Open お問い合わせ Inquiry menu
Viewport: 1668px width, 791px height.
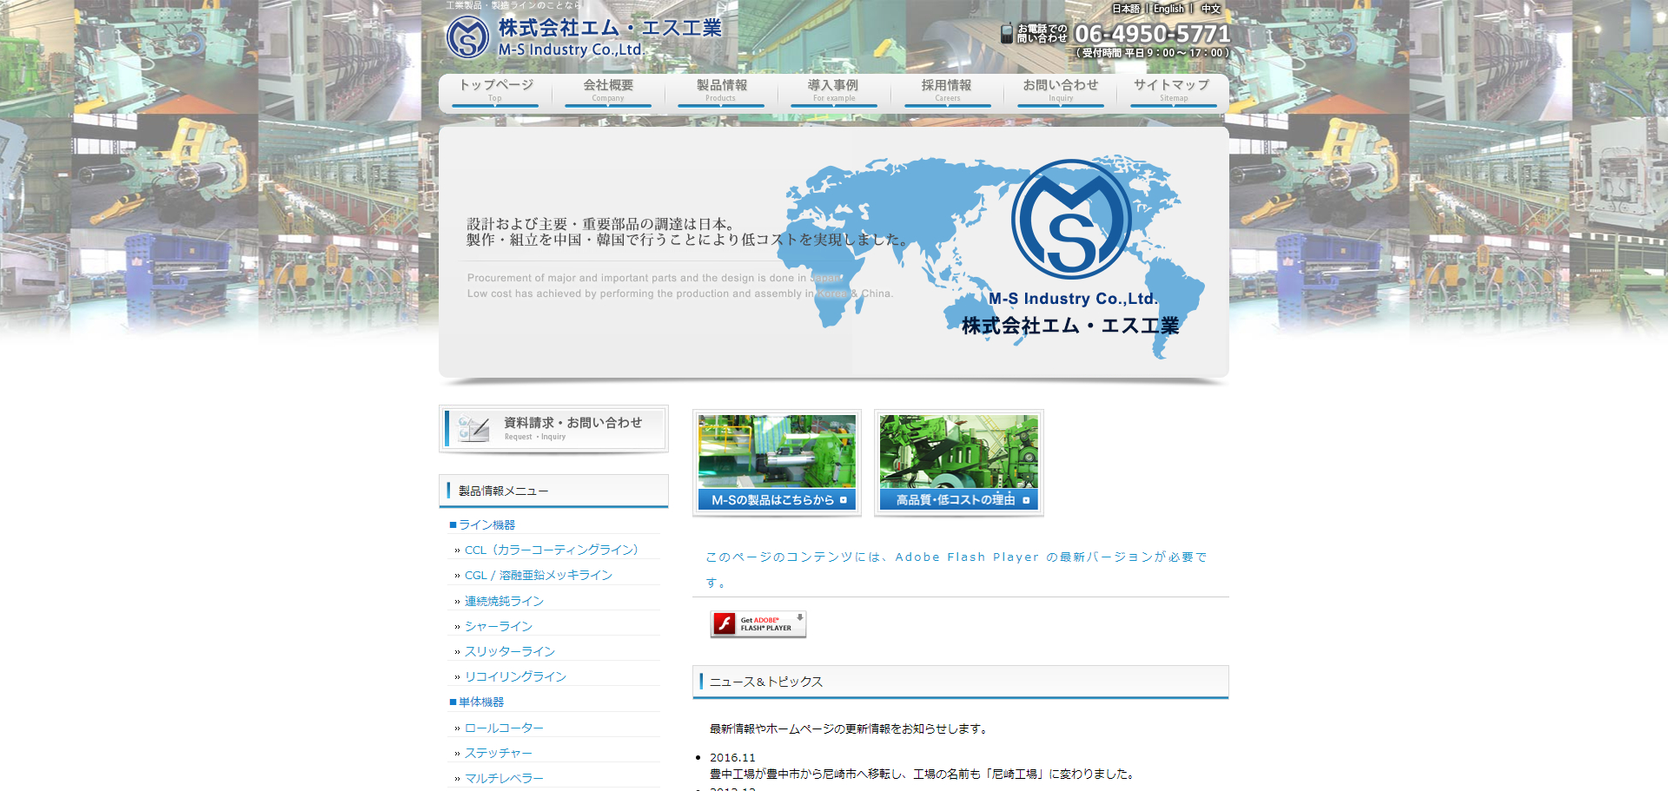point(1061,91)
